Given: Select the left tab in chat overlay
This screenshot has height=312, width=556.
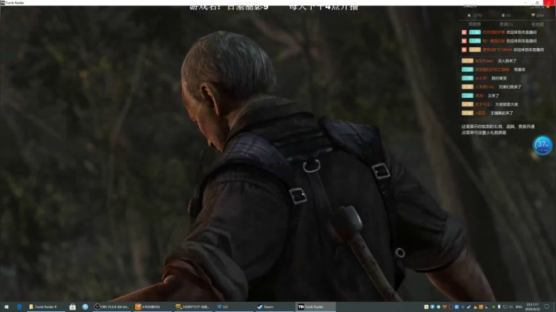Looking at the screenshot, I should 474,24.
